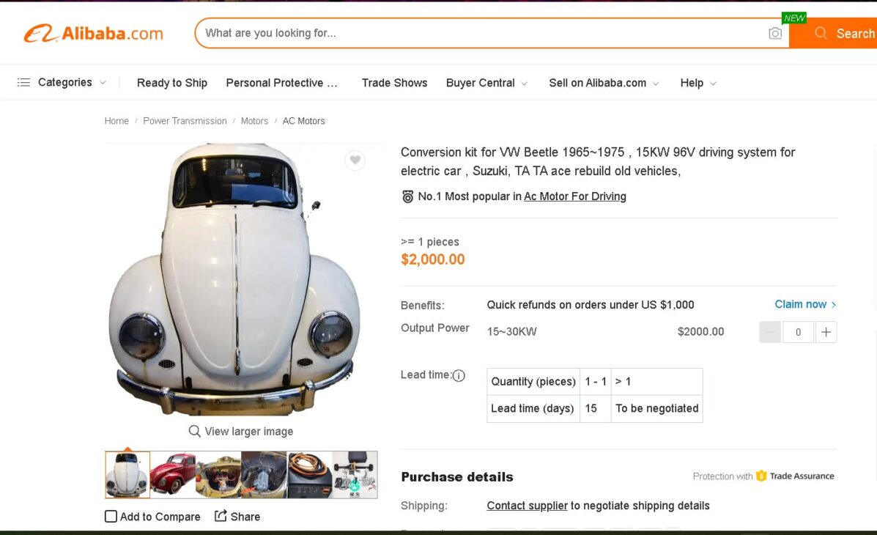Click the Share icon below thumbnails

click(221, 516)
